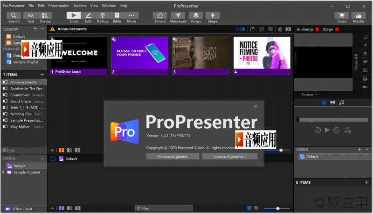Select the Nothing Else presentation
The image size is (373, 214).
(24, 114)
